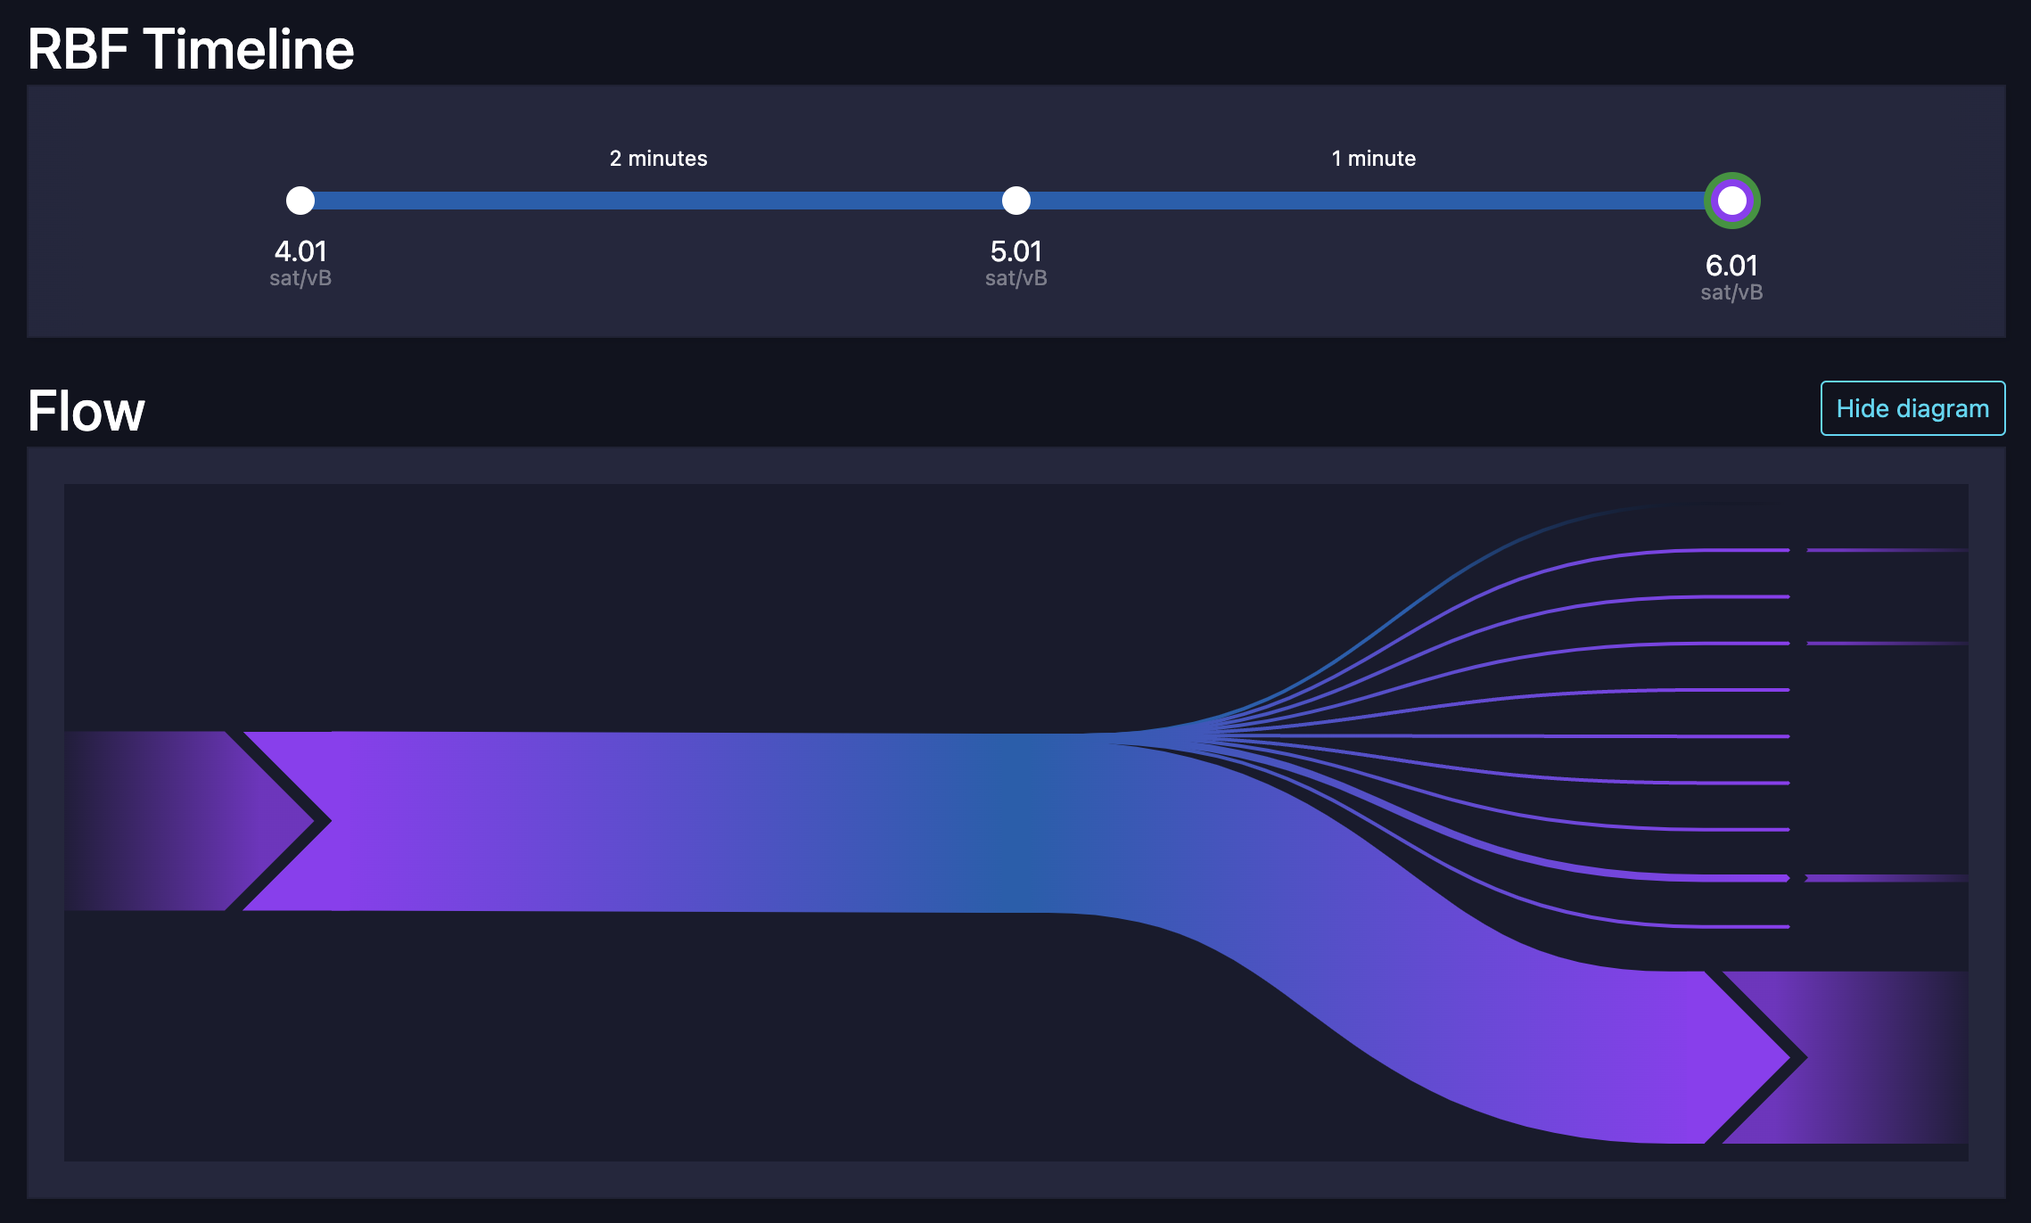The image size is (2031, 1223).
Task: Click the 4.01 fee rate text
Action: coord(300,251)
